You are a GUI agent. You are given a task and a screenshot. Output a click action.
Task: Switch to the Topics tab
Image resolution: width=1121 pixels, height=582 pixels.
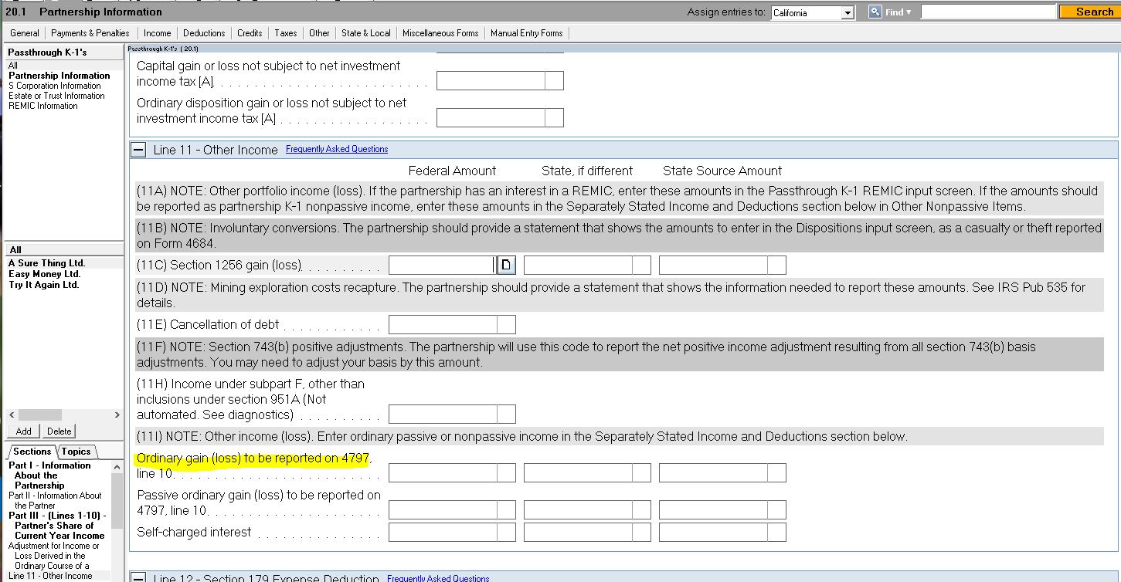point(76,452)
